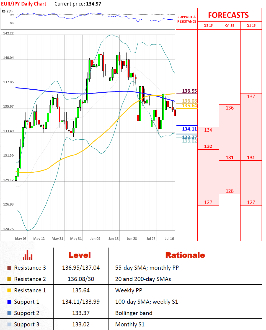Click the Q3 15 high forecast 134
Image resolution: width=266 pixels, height=330 pixels.
point(208,130)
